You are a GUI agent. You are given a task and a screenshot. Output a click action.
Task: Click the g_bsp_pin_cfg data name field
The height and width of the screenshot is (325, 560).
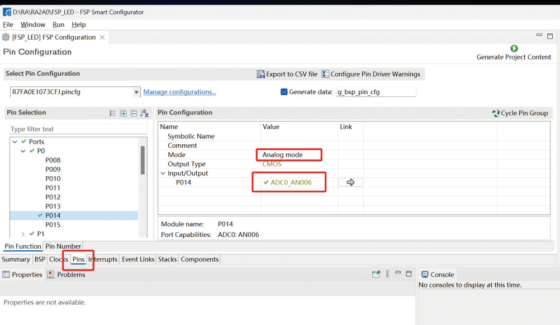tap(376, 92)
